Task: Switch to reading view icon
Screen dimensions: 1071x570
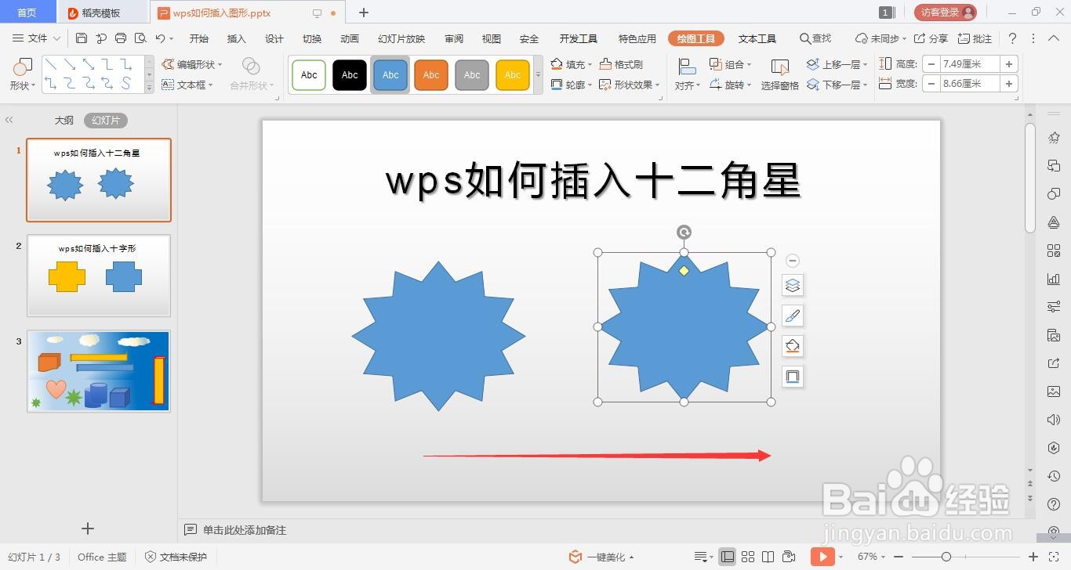Action: tap(768, 557)
